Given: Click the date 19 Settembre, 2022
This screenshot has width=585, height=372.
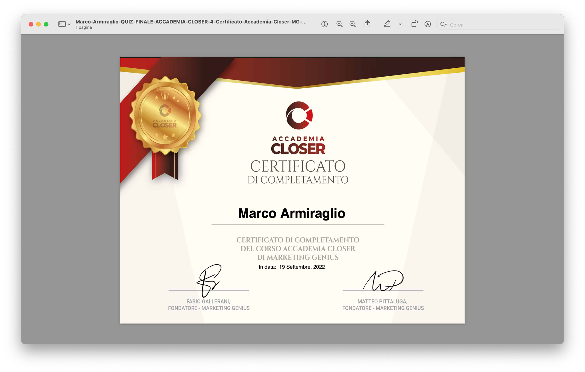Looking at the screenshot, I should [302, 267].
